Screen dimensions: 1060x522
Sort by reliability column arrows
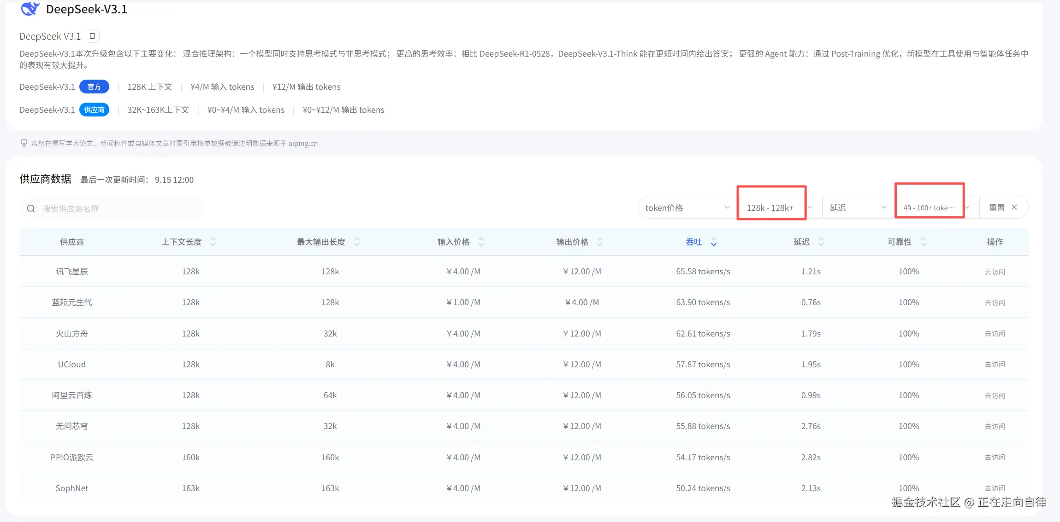(924, 242)
